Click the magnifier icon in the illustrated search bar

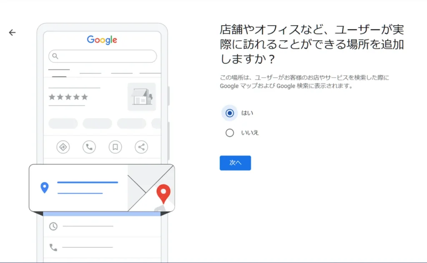55,56
